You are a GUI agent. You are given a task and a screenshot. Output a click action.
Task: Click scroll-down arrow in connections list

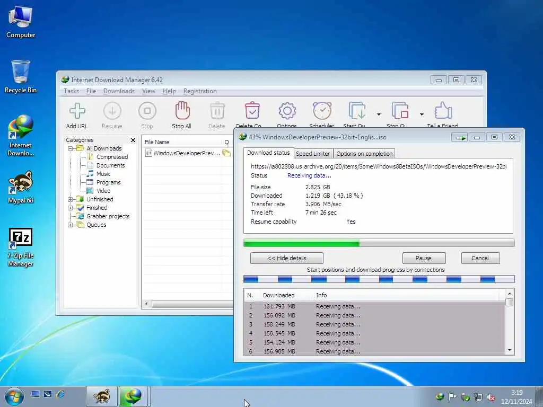click(x=510, y=350)
